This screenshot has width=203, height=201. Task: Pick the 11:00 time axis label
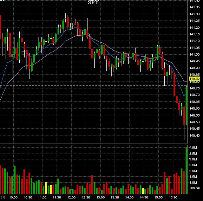pyautogui.click(x=42, y=198)
